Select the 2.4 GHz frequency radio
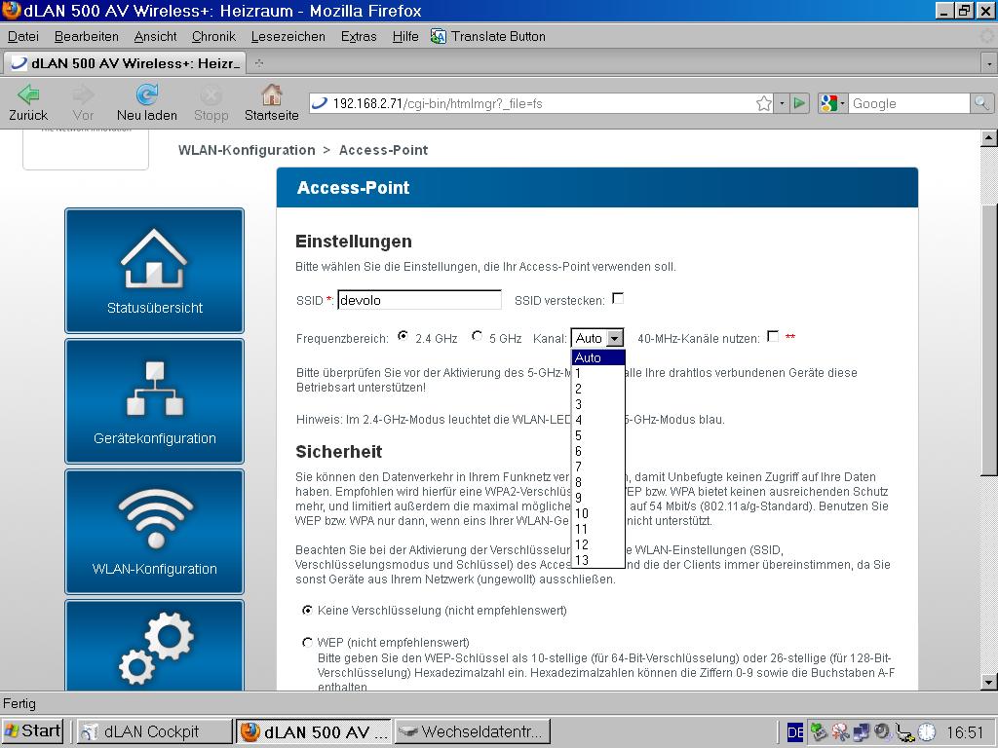 (x=403, y=336)
